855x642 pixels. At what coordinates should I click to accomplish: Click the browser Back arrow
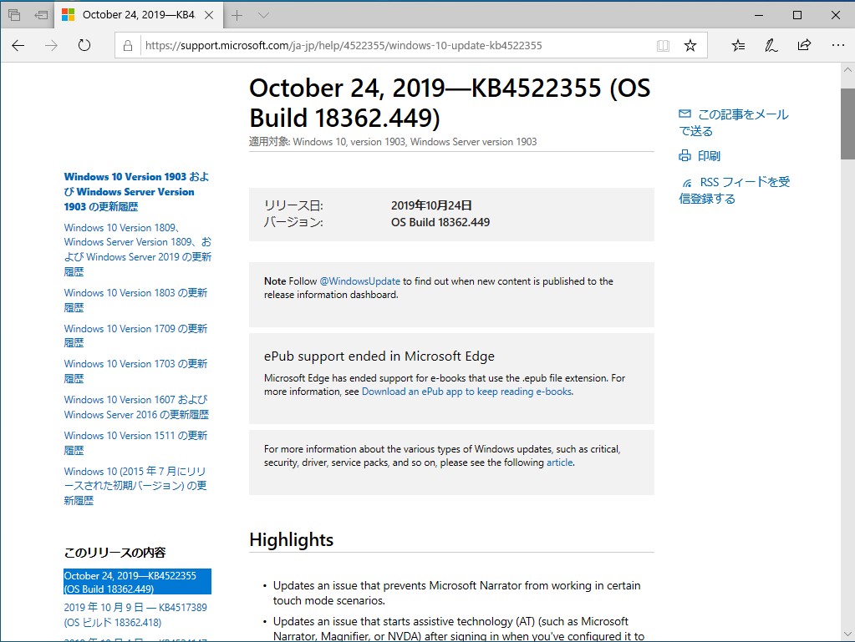tap(18, 45)
